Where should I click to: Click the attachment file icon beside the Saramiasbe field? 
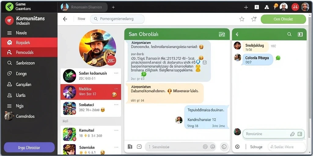(130, 147)
